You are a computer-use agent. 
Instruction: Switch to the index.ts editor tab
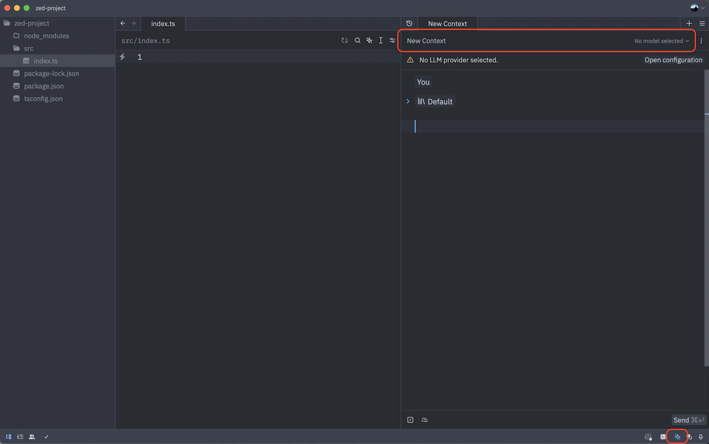tap(163, 23)
